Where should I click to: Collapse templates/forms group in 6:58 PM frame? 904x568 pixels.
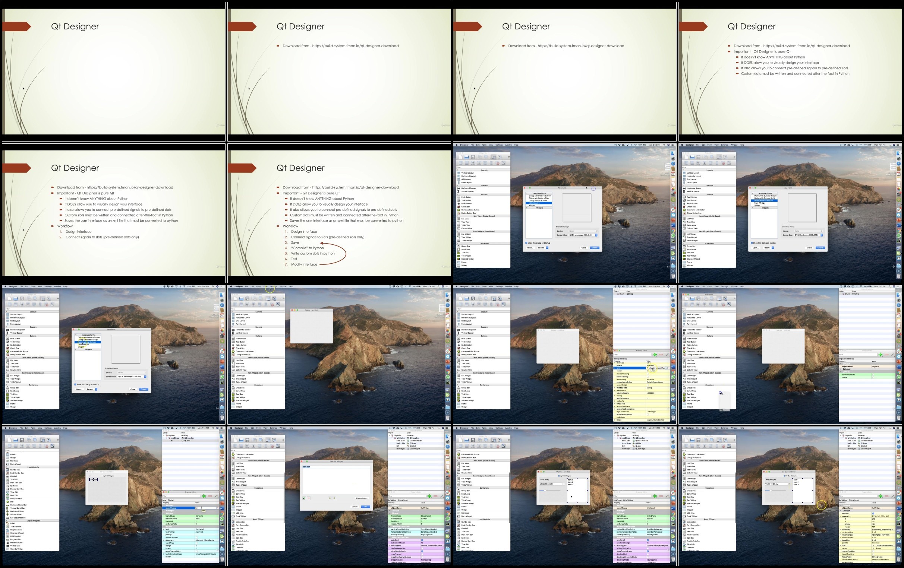[x=527, y=194]
